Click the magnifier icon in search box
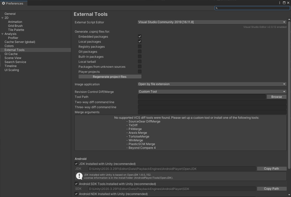The image size is (291, 197). [x=216, y=8]
